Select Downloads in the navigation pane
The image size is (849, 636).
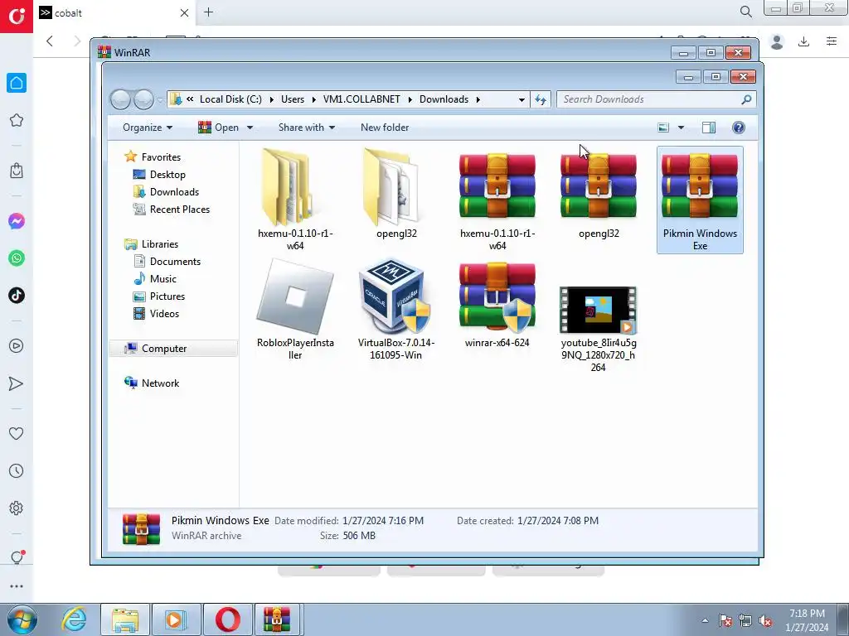174,191
